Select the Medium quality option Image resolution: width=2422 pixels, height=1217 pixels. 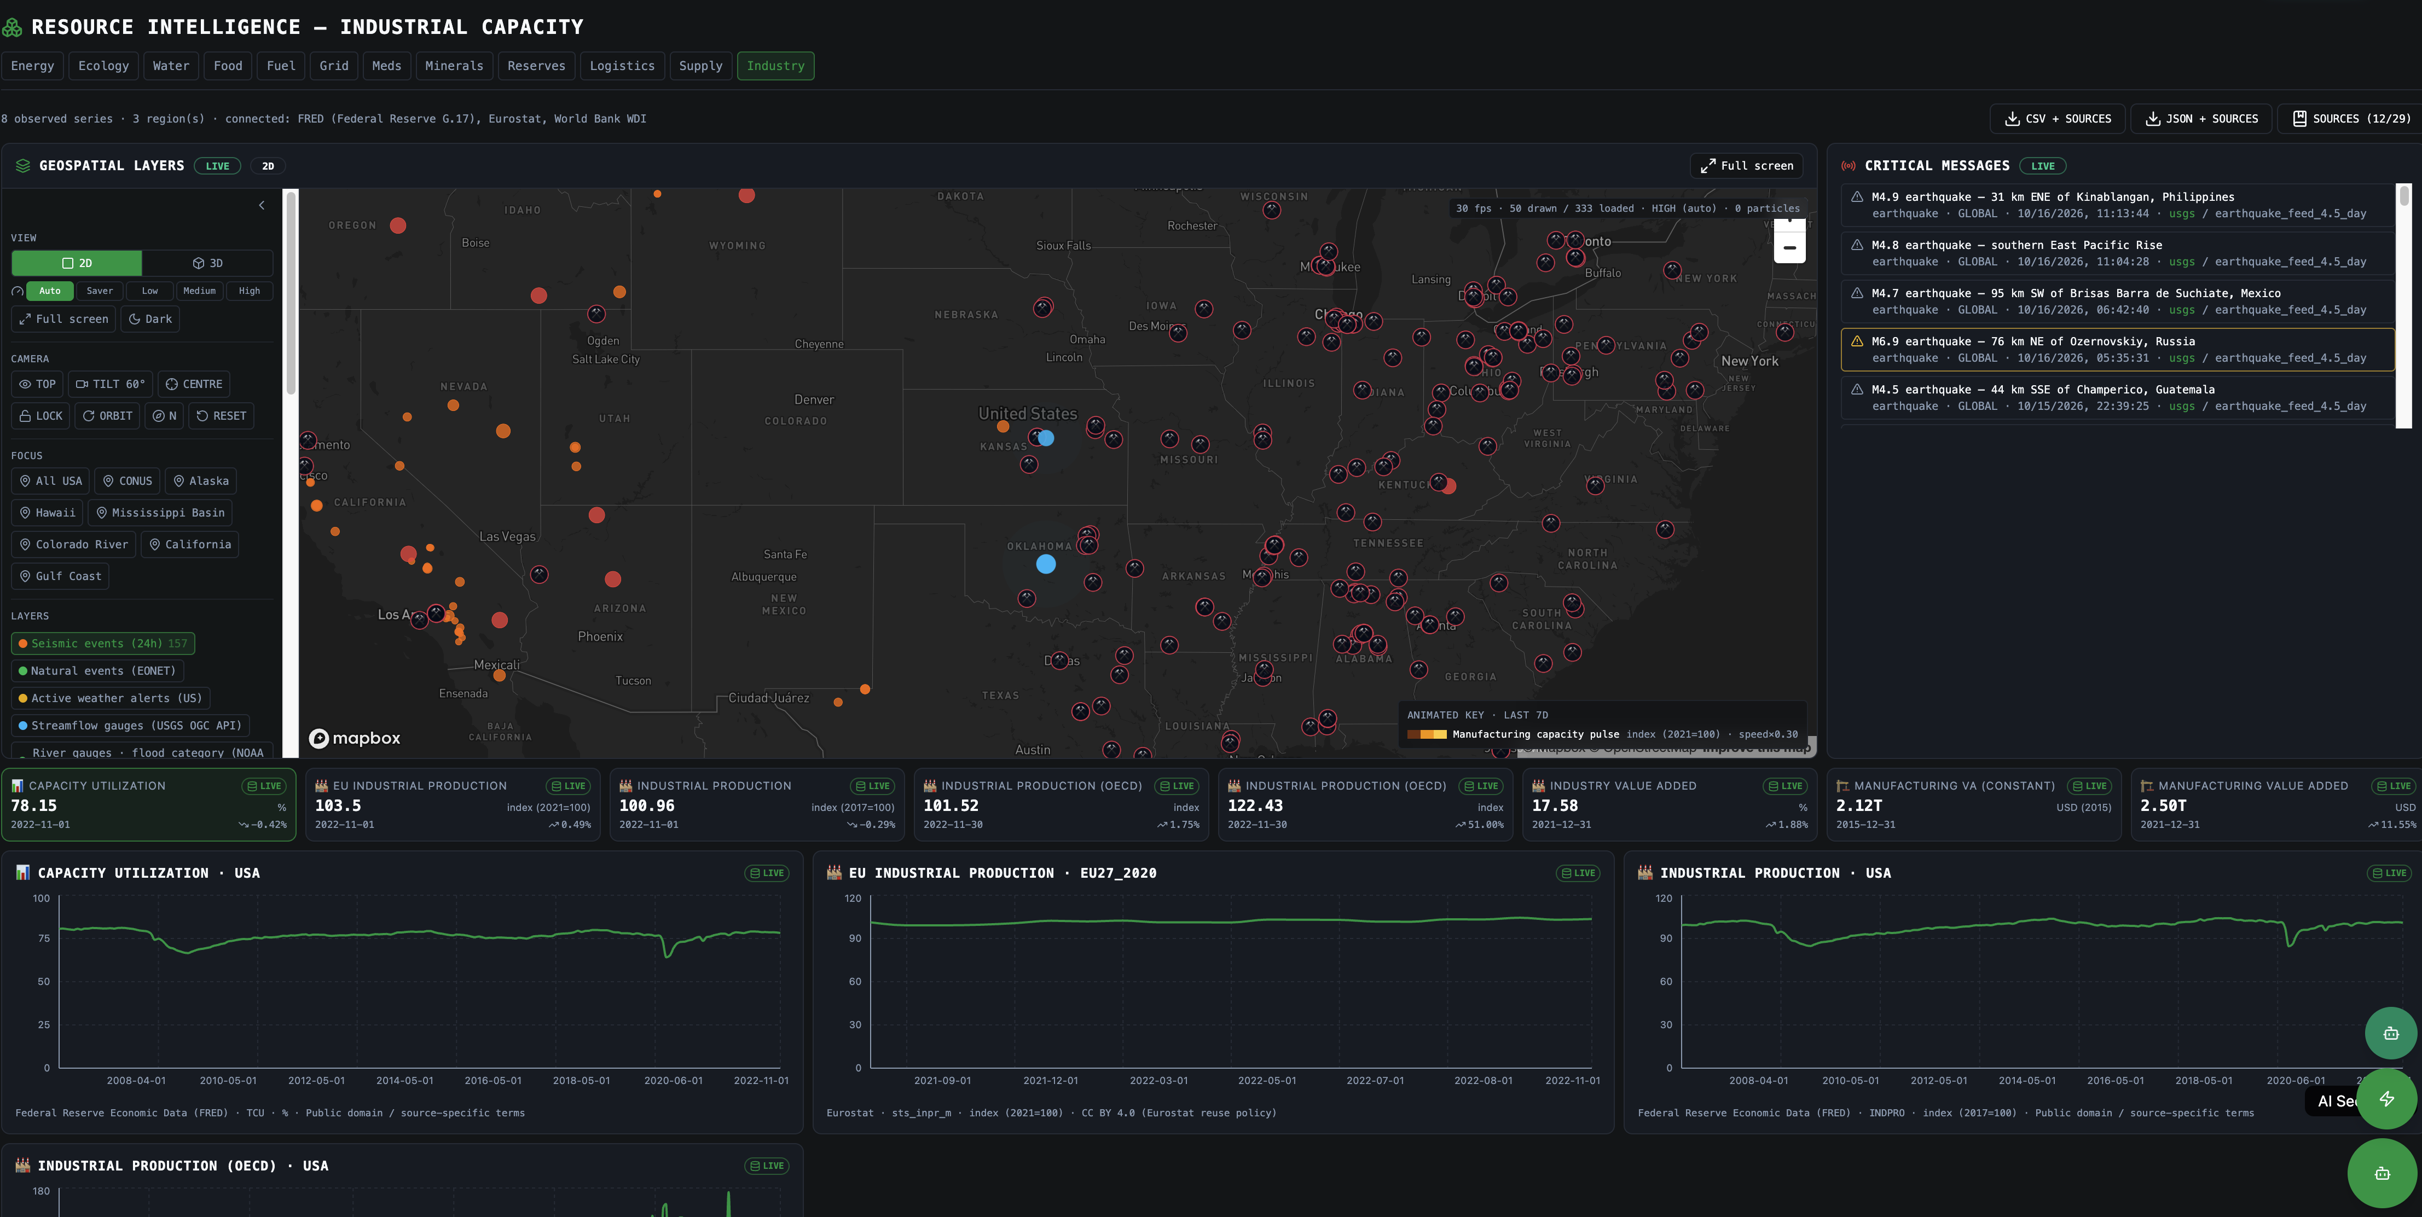pos(199,291)
